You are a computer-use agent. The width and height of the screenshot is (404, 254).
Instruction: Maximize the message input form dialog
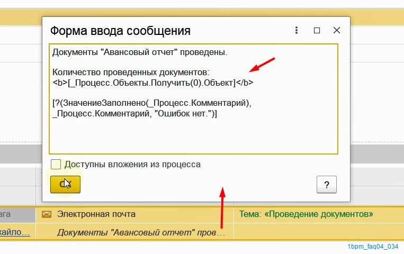[317, 30]
